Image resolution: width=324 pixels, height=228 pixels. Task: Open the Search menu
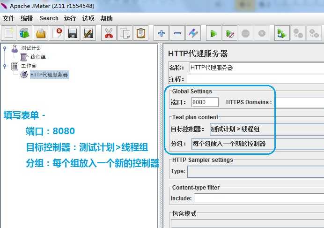pos(49,18)
